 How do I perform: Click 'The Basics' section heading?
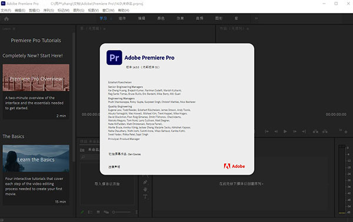14,137
